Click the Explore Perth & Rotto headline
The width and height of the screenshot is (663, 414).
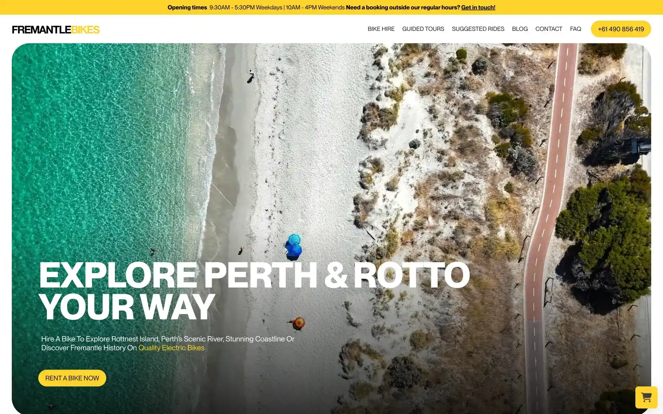point(254,290)
